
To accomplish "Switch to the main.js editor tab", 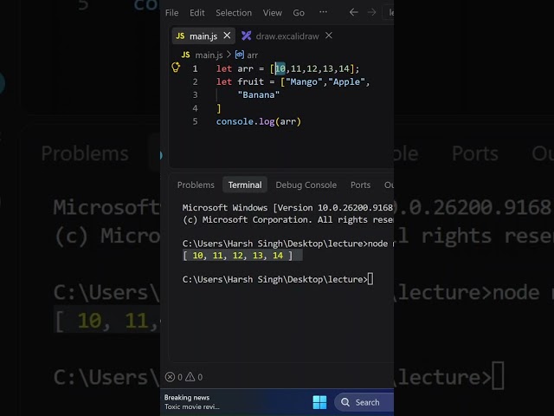I will (x=203, y=36).
